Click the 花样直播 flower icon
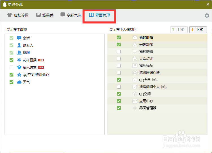The image size is (212, 153). tap(19, 60)
